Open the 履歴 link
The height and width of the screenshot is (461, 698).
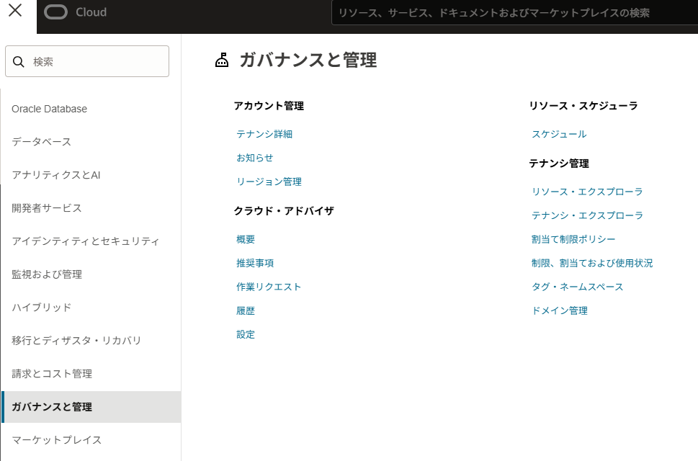pos(246,310)
